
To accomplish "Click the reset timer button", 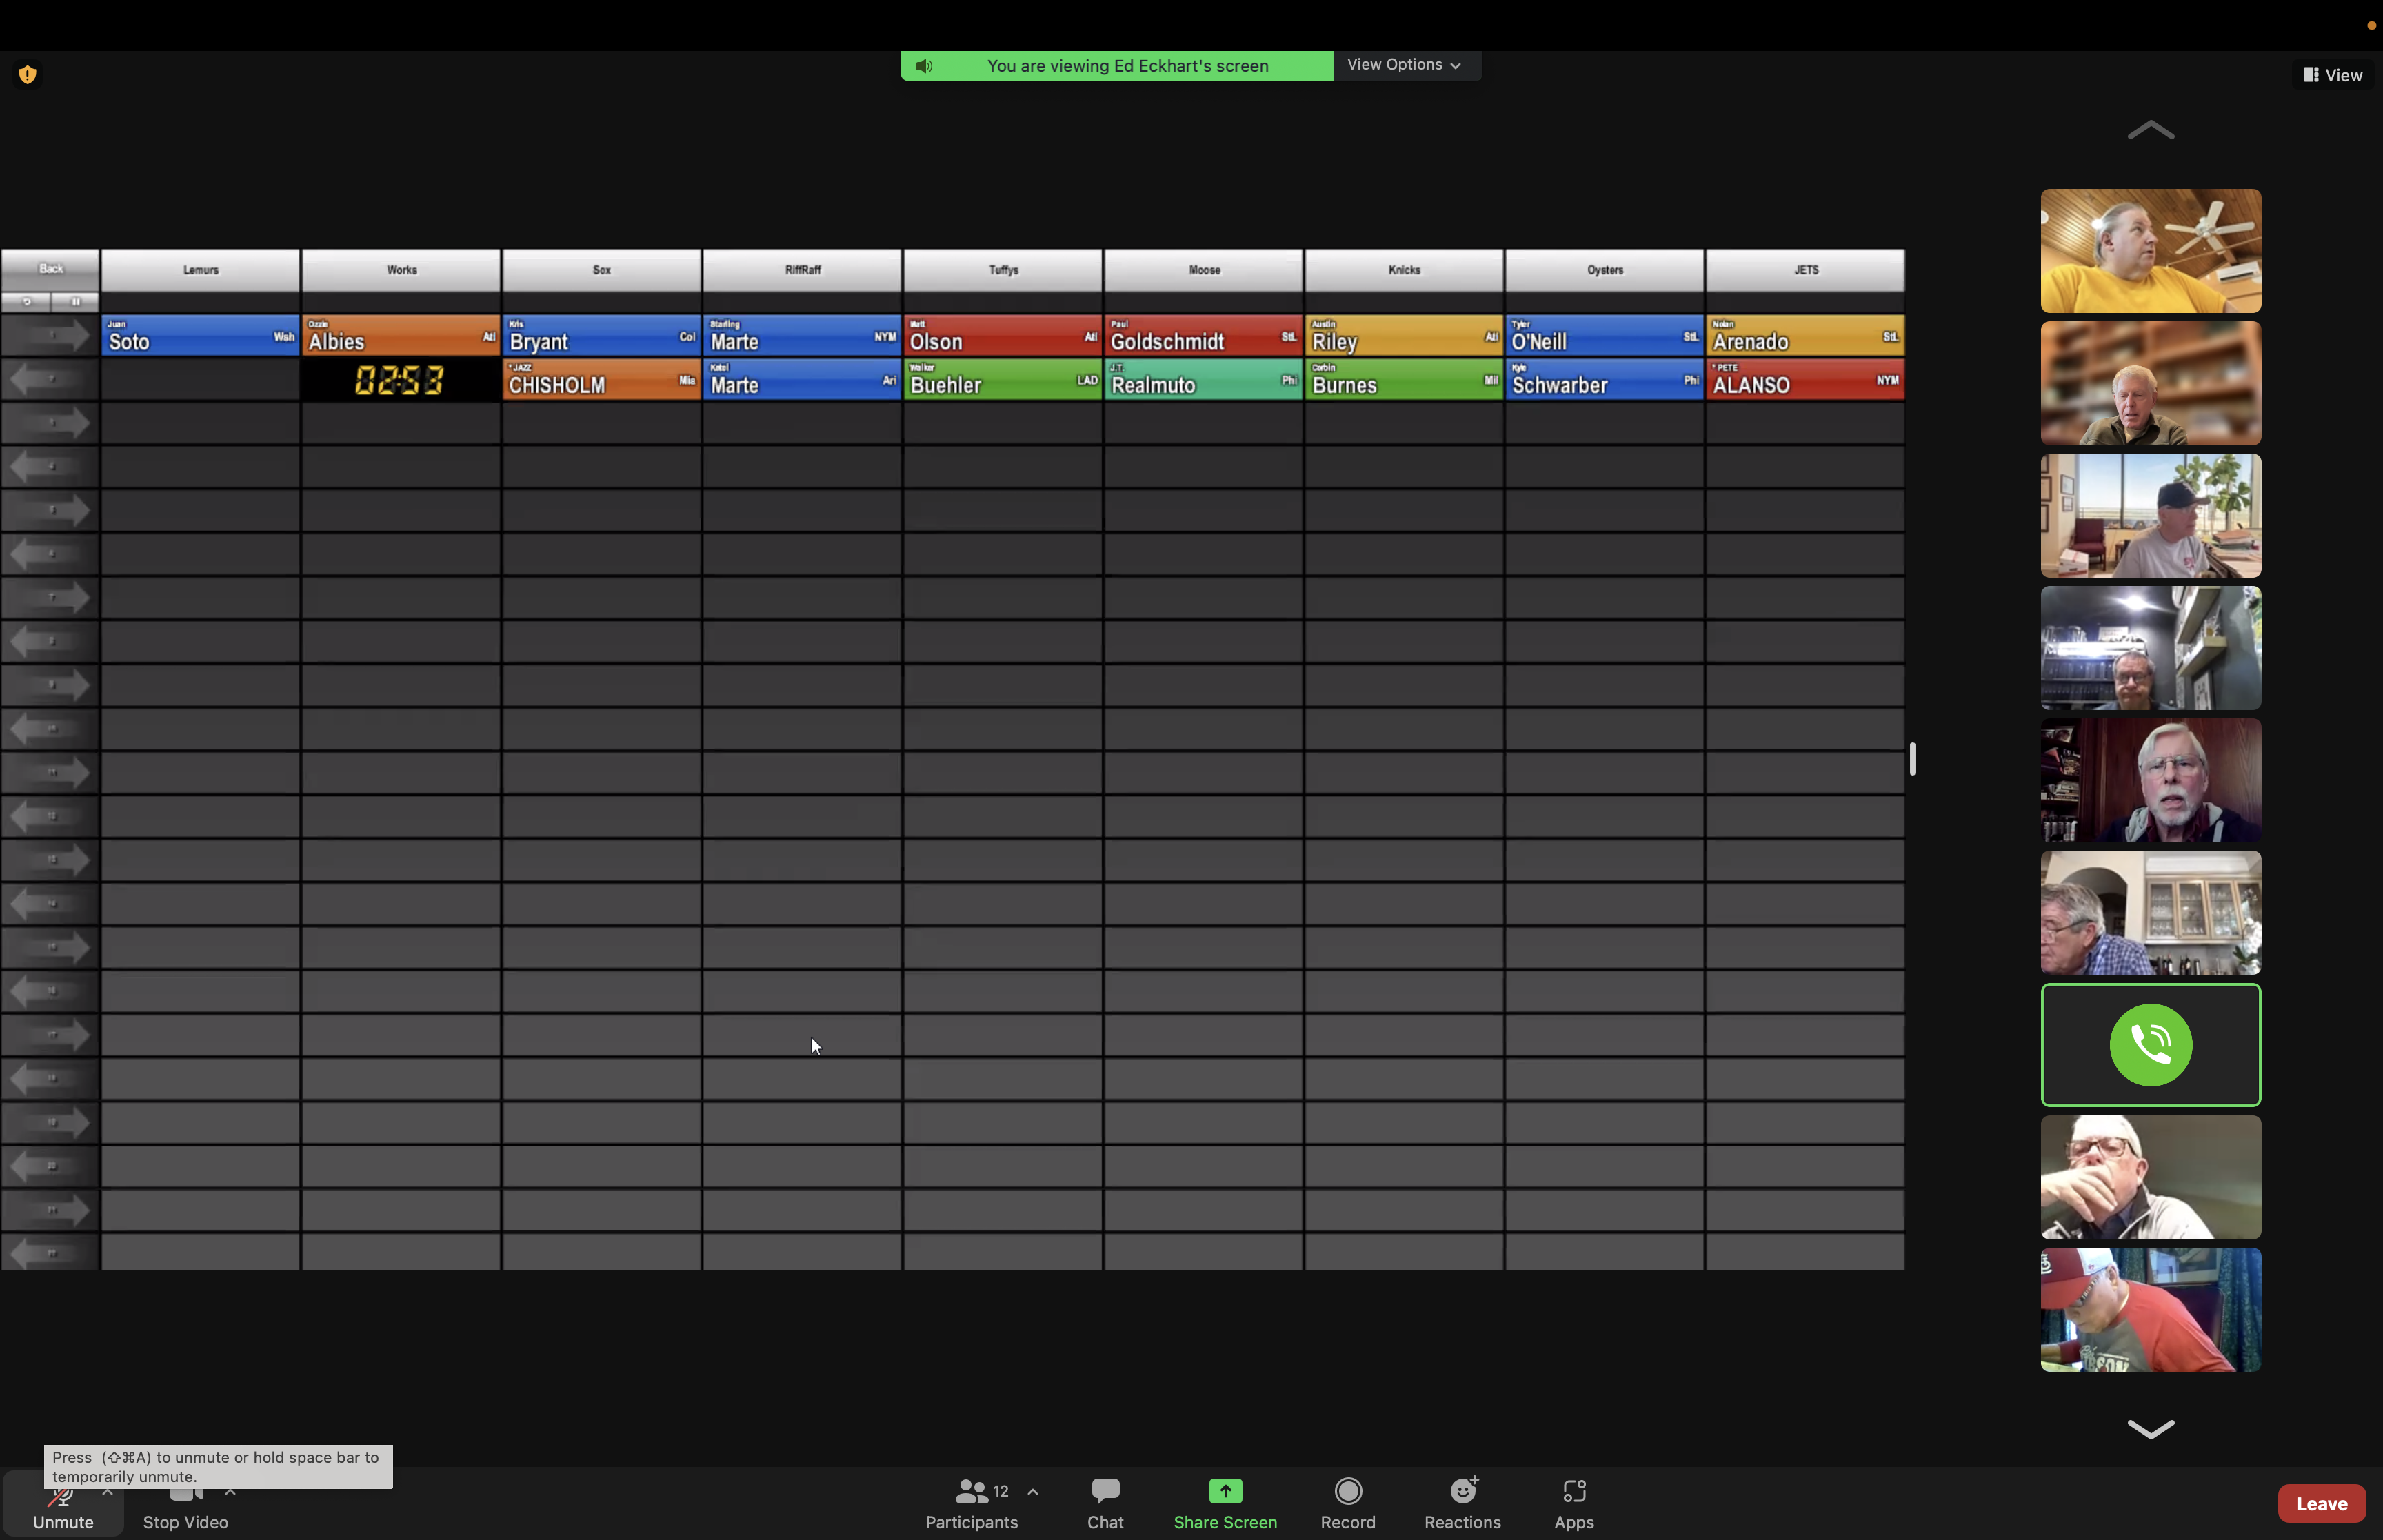I will [x=27, y=302].
